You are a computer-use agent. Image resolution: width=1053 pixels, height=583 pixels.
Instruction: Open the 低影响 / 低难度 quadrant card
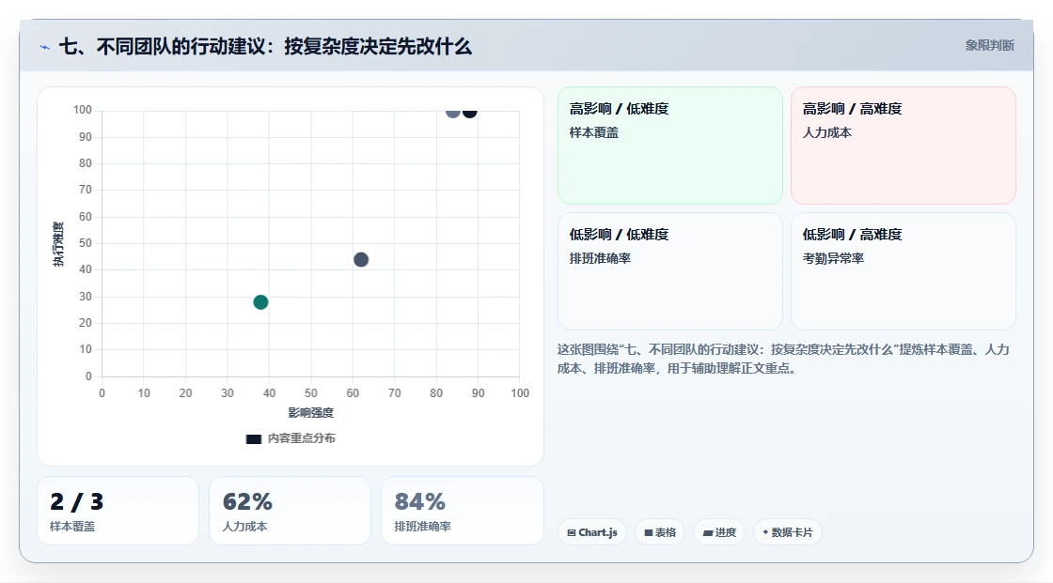pos(670,271)
